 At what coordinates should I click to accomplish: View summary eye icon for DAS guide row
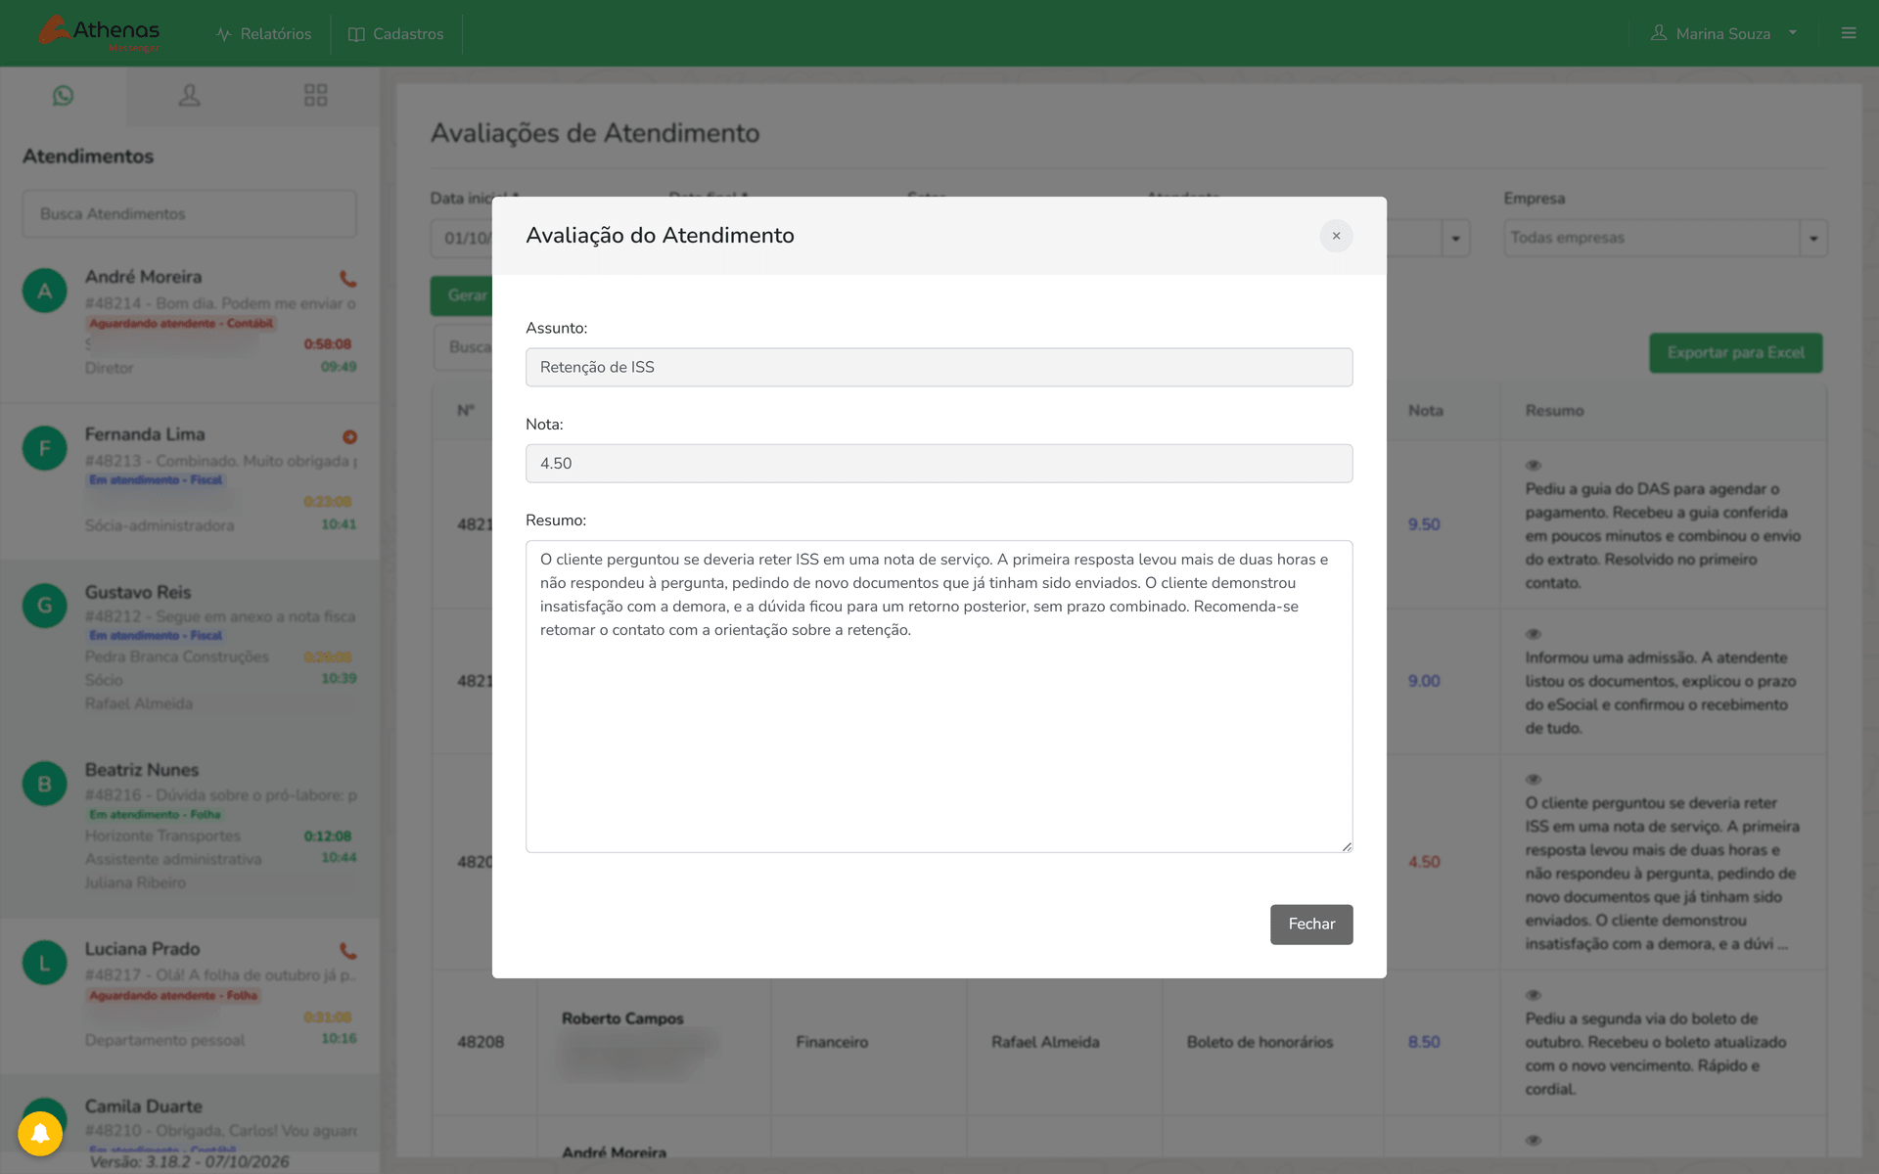pyautogui.click(x=1534, y=465)
